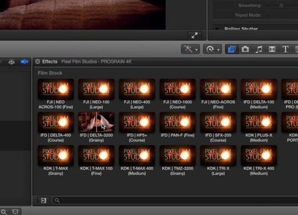Image resolution: width=298 pixels, height=215 pixels.
Task: Open the Titles browser T icon
Action: tap(285, 49)
